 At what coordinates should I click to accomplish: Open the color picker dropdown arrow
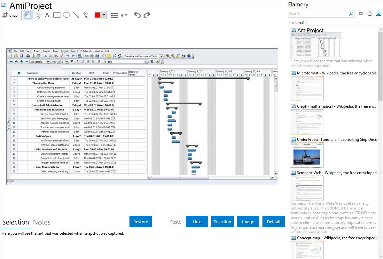coord(104,15)
